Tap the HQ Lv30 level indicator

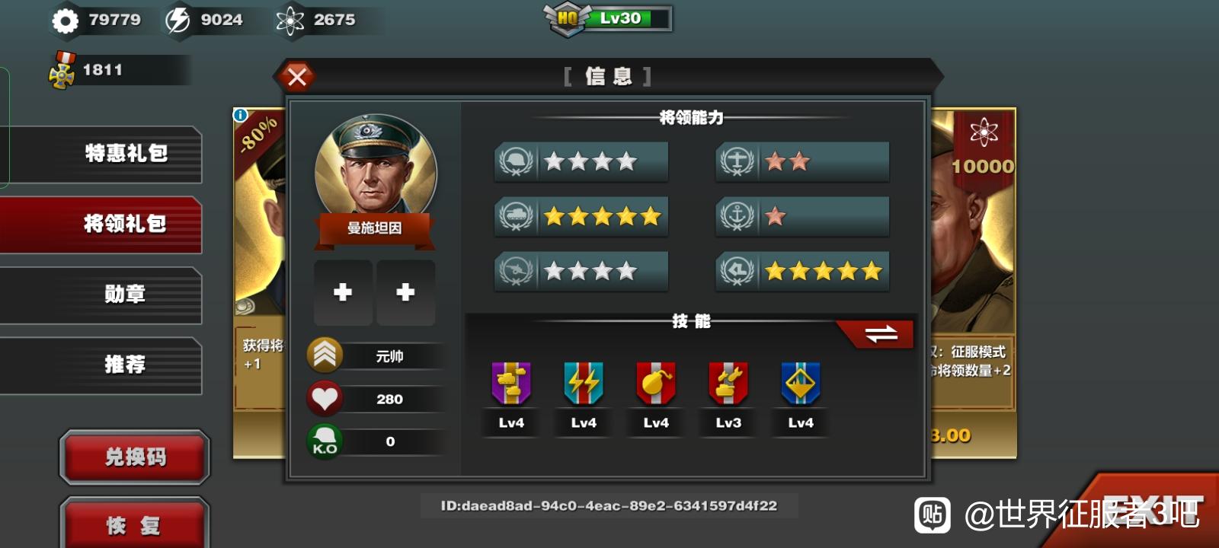608,18
